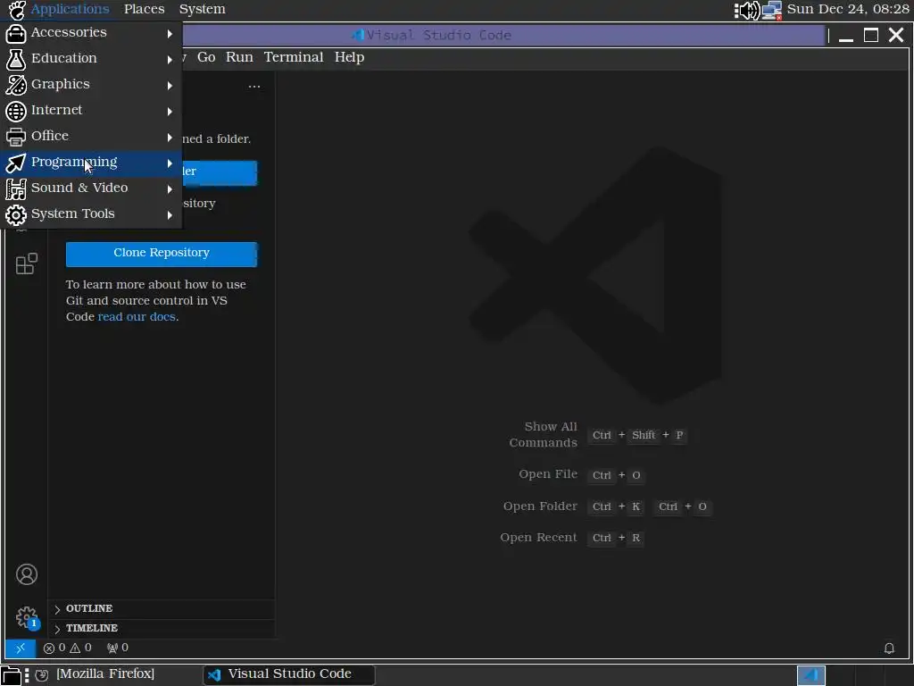Open the Extensions view icon
This screenshot has width=914, height=686.
[x=26, y=264]
